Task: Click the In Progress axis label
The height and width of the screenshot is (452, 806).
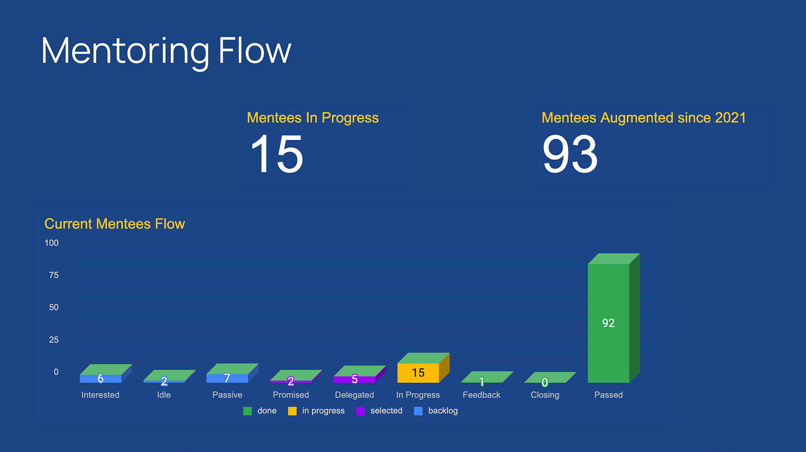Action: [x=418, y=395]
